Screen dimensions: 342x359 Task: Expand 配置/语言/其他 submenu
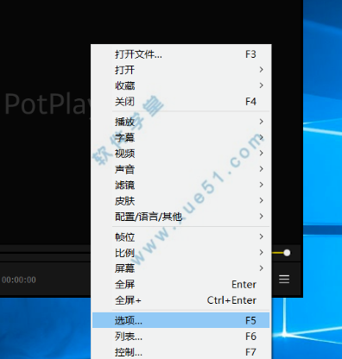[180, 217]
